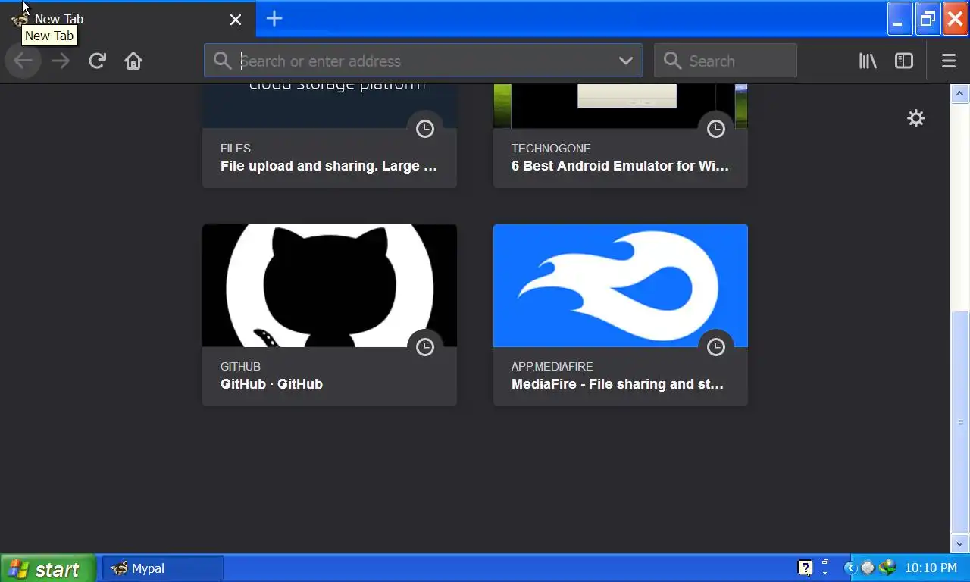The image size is (970, 582).
Task: Expand the address bar history dropdown
Action: pyautogui.click(x=625, y=61)
